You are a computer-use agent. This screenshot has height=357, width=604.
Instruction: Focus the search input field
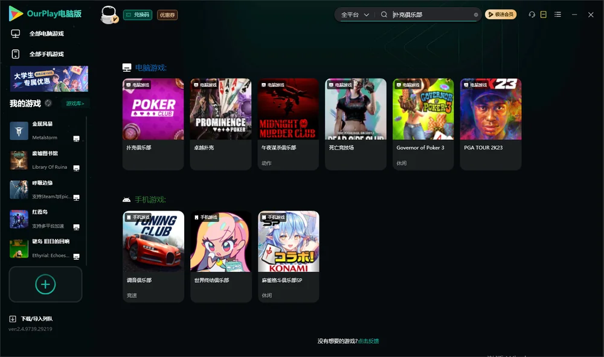point(432,14)
